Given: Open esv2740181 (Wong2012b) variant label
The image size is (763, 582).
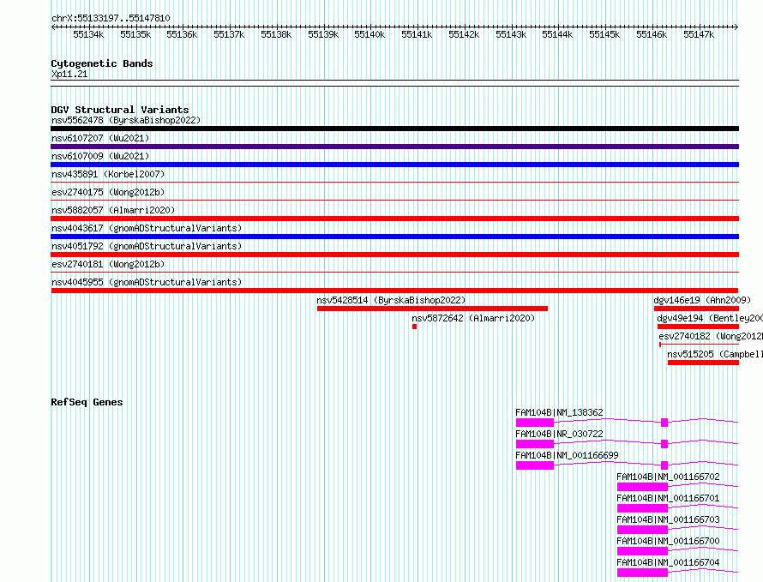Looking at the screenshot, I should coord(108,264).
